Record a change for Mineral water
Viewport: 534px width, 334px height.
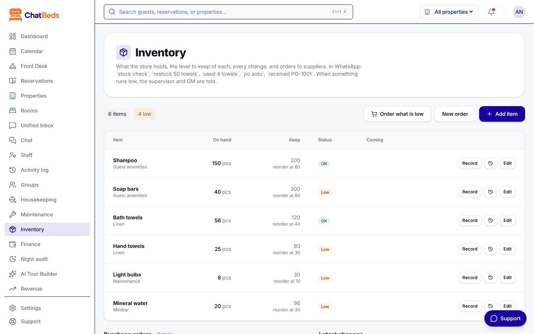tap(470, 306)
